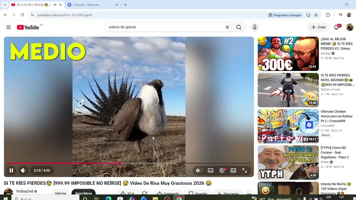Image resolution: width=356 pixels, height=200 pixels.
Task: Open the Chrome profile avatar
Action: 349,15
